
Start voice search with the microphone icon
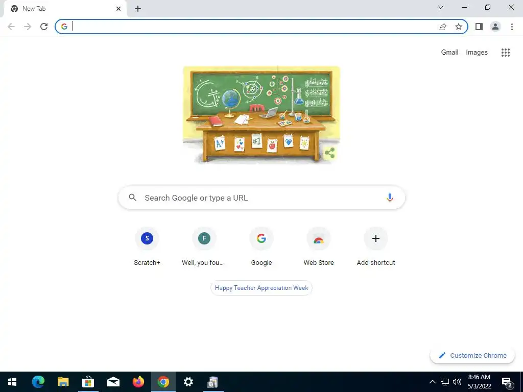(390, 198)
